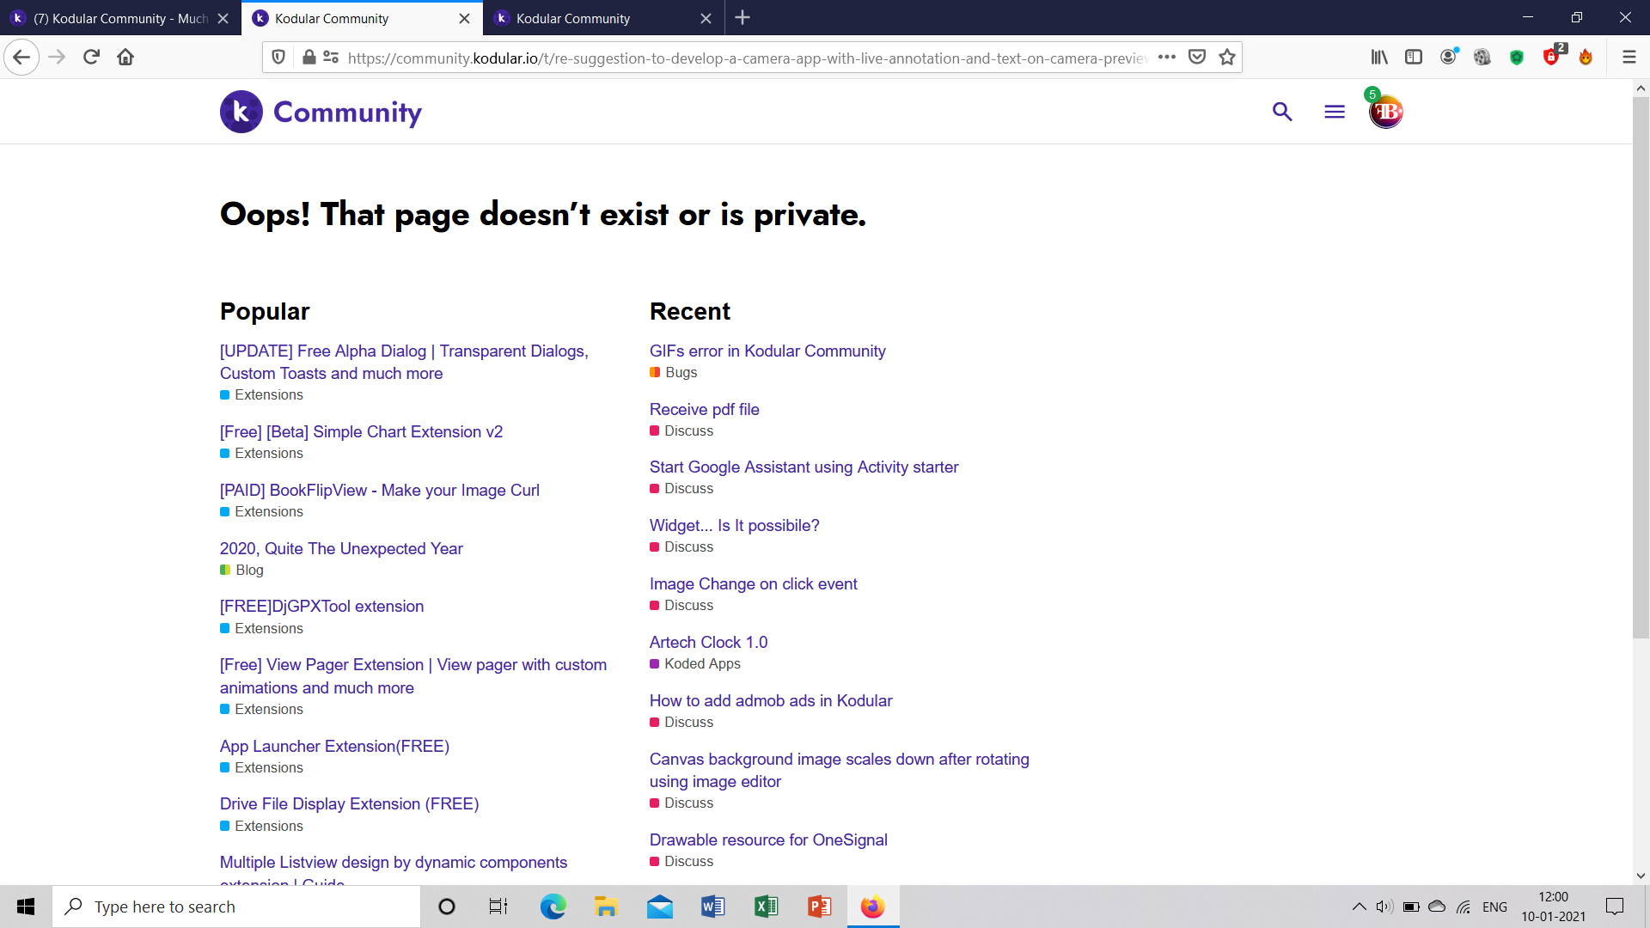Show hidden system tray icons
Screen dimensions: 1650x928
[1360, 907]
